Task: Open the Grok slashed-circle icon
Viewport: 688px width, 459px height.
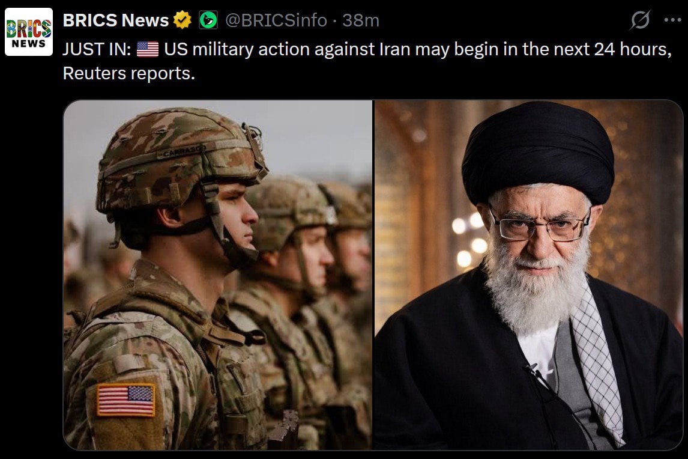Action: [x=640, y=20]
